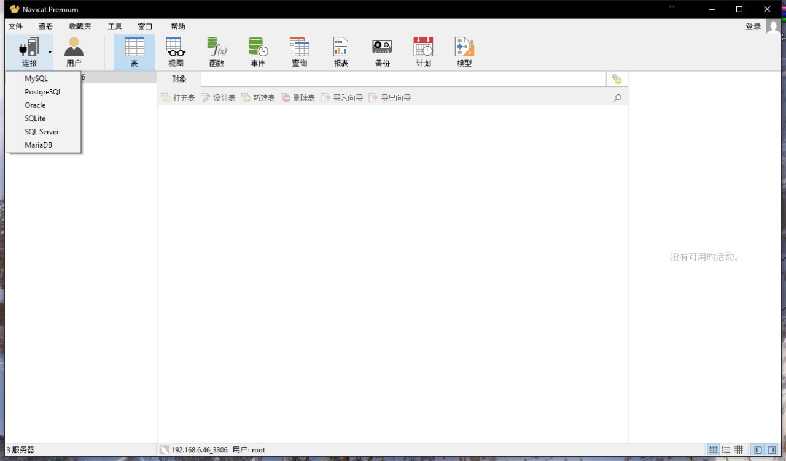
Task: Open the 窗口 (Window) menu
Action: tap(146, 26)
